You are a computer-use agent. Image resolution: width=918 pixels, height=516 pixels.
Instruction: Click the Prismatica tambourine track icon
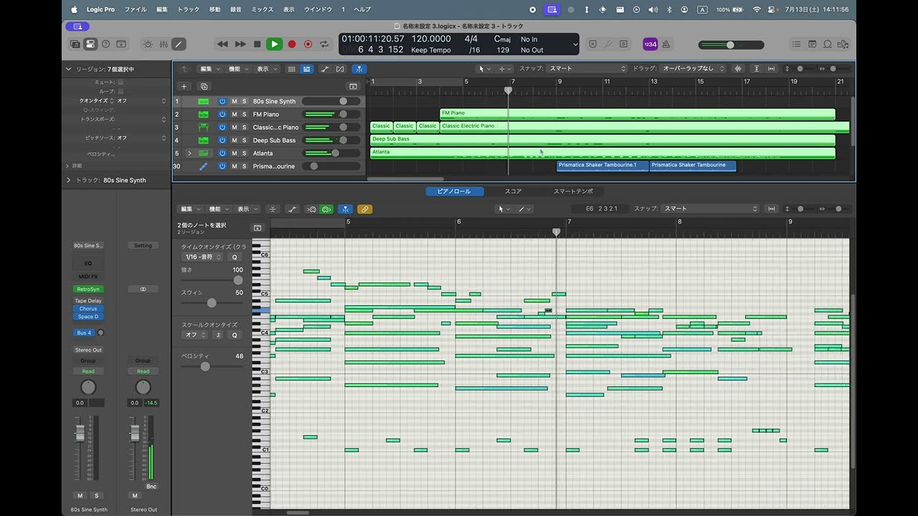pyautogui.click(x=204, y=166)
